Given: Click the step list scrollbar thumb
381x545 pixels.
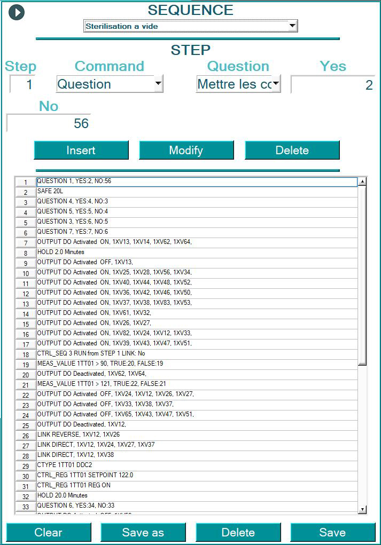Looking at the screenshot, I should [362, 275].
